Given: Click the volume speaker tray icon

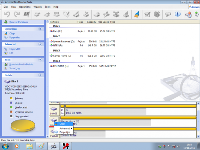Looking at the screenshot, I should click(x=178, y=146).
